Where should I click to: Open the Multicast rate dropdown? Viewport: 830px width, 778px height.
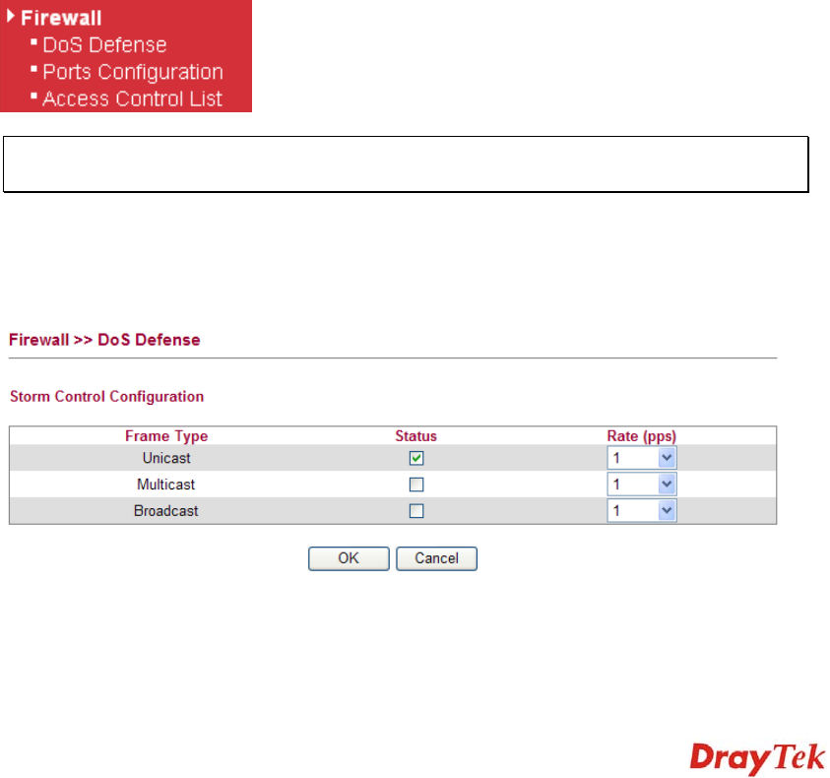pos(642,485)
